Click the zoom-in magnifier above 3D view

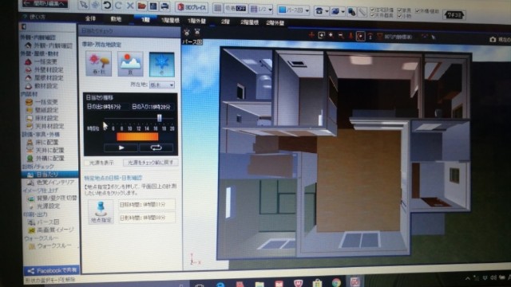point(331,35)
